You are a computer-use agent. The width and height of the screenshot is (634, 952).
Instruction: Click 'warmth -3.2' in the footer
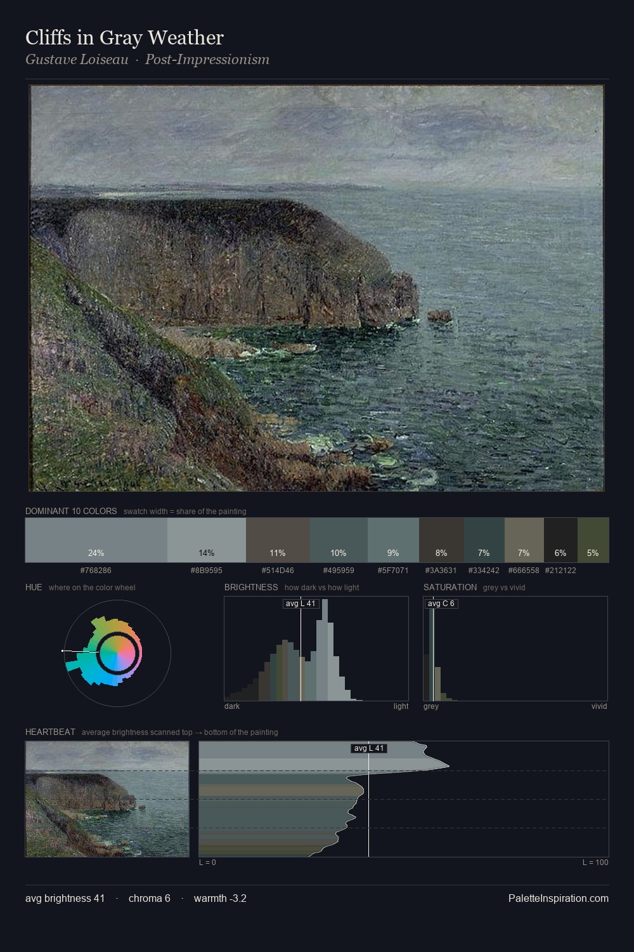pos(220,899)
